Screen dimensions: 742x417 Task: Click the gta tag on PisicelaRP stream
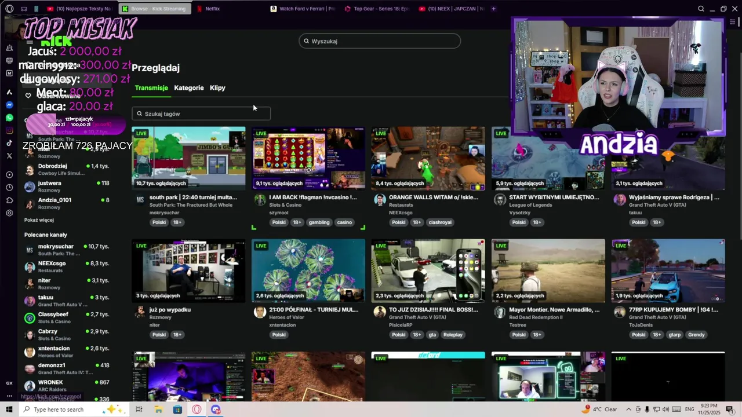[x=432, y=335]
